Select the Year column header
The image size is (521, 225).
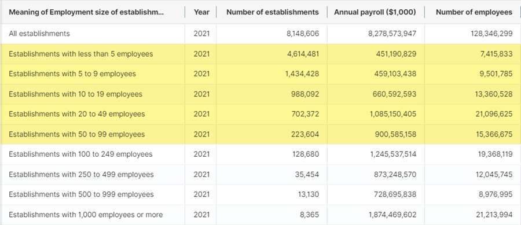point(201,12)
